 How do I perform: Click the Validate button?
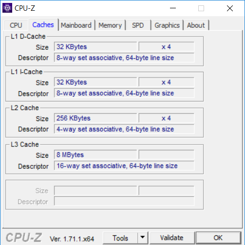(x=172, y=238)
